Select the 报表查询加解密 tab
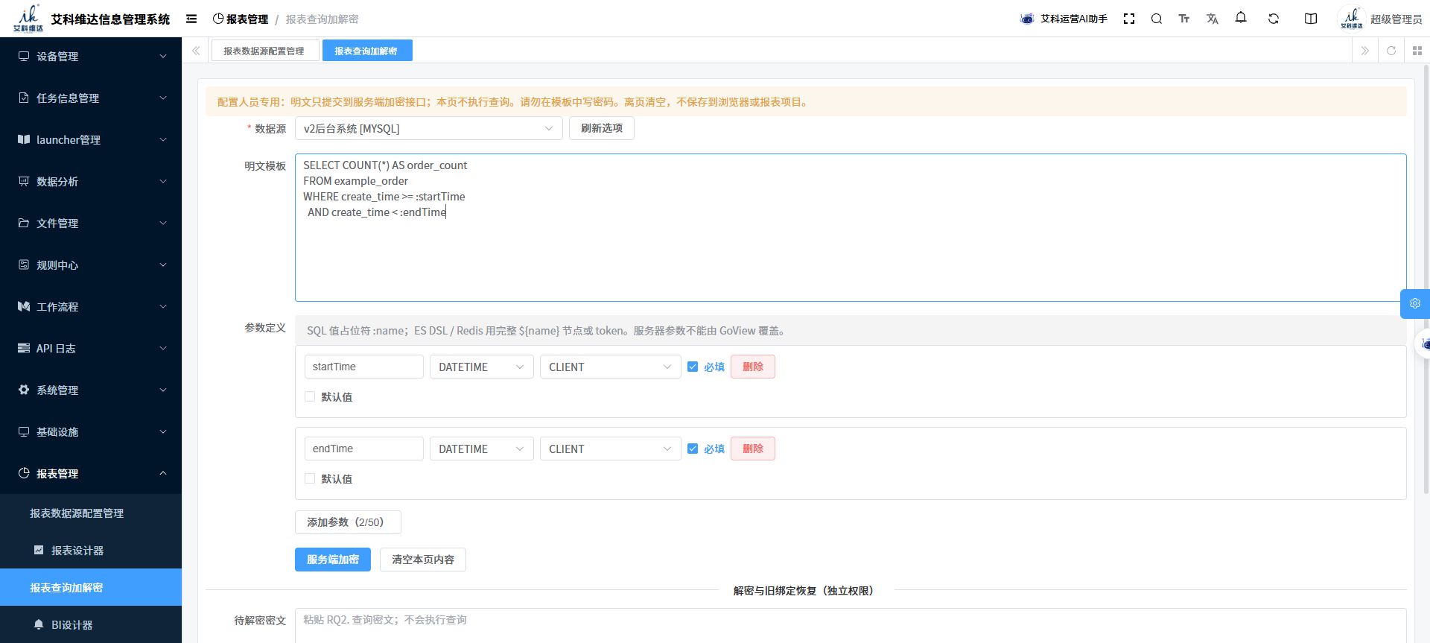 [366, 51]
